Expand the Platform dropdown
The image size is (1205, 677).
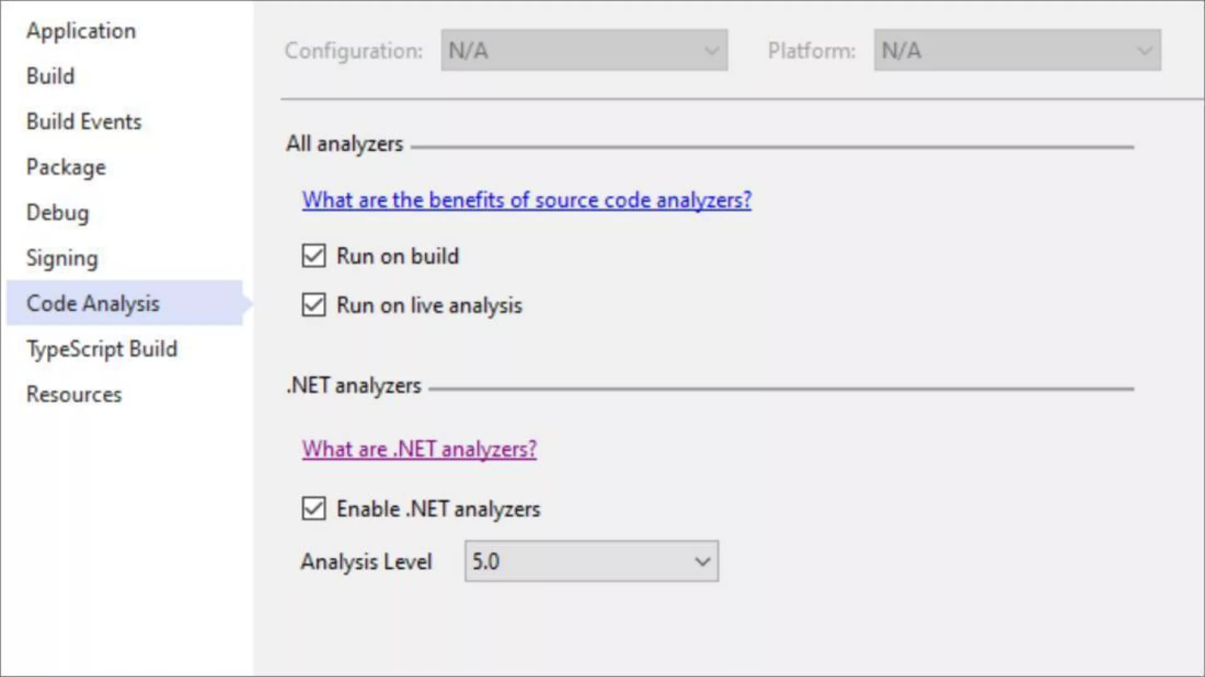point(1017,50)
